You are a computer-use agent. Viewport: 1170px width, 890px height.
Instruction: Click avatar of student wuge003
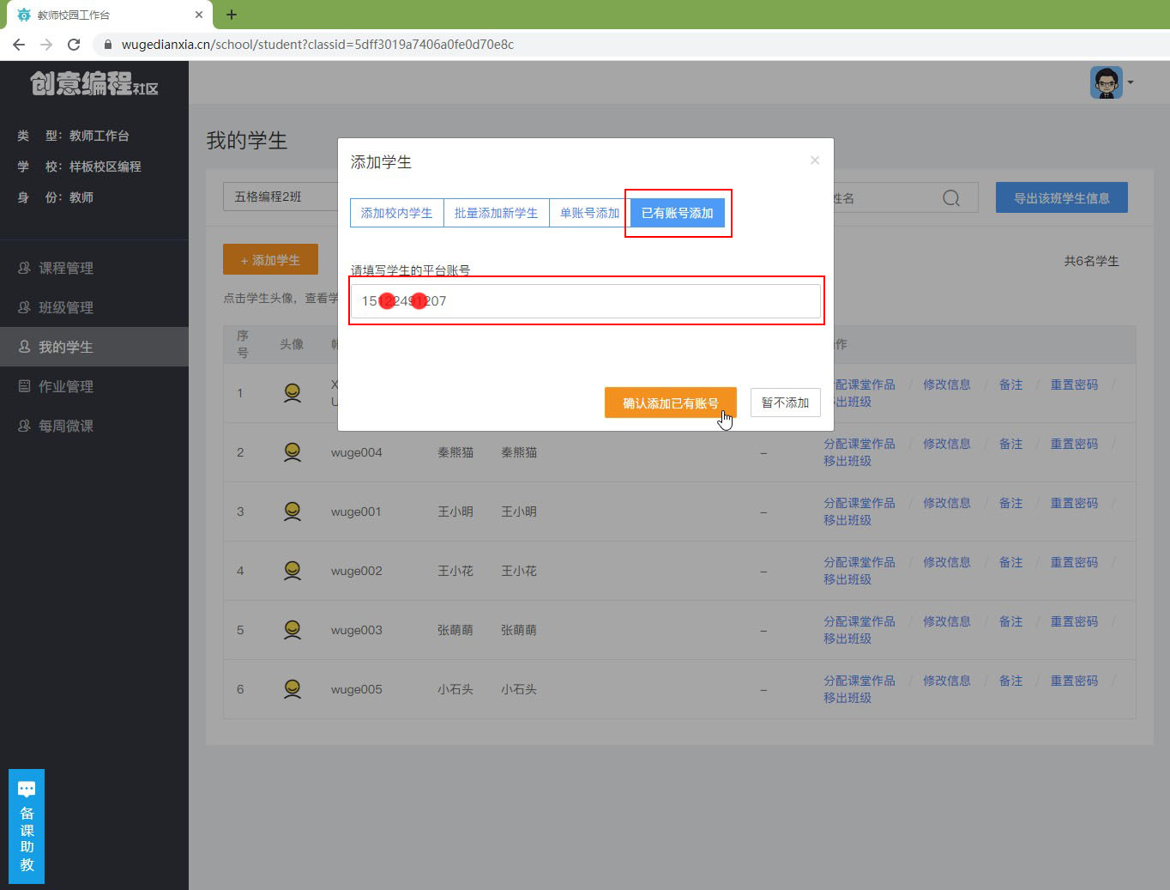[292, 630]
